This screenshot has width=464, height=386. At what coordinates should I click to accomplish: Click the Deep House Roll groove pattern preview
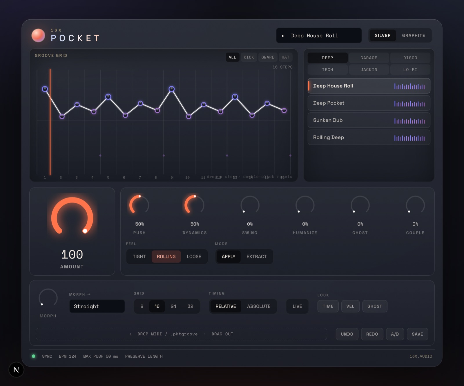click(x=409, y=86)
